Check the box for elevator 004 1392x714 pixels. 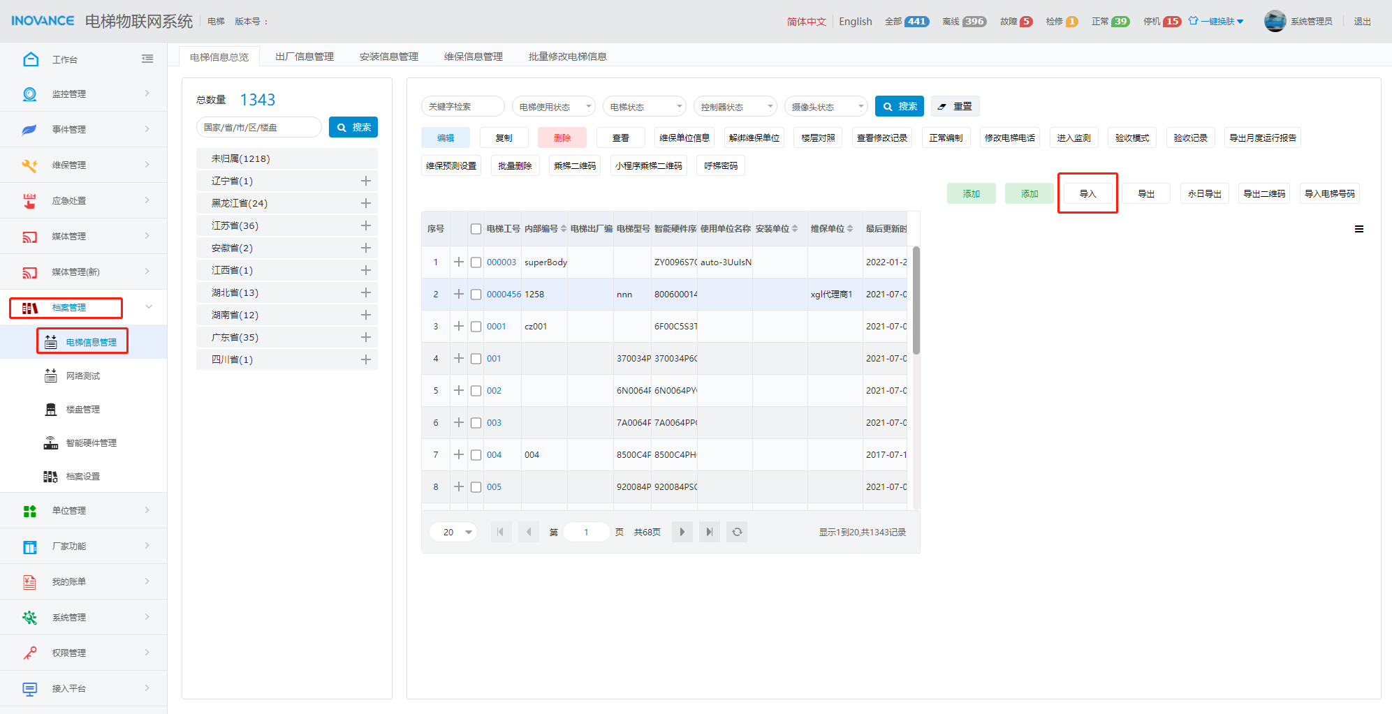(x=476, y=455)
